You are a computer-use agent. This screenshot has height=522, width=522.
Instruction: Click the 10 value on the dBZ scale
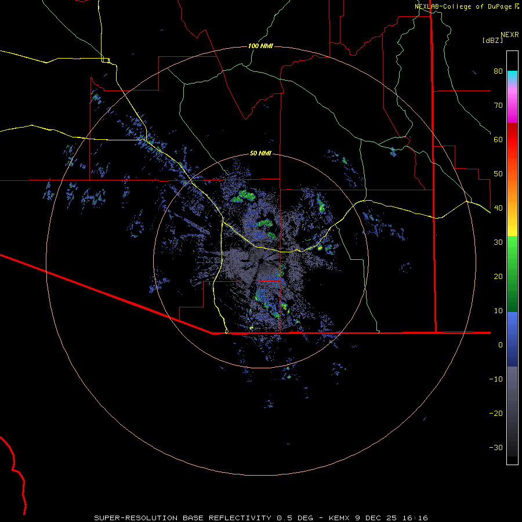[x=498, y=311]
